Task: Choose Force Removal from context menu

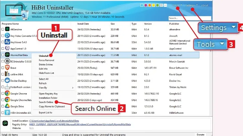Action: click(x=46, y=60)
